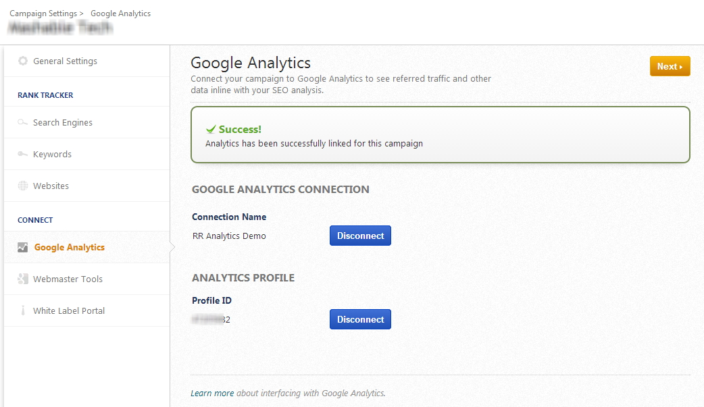This screenshot has height=407, width=704.
Task: Click the green Success checkmark icon
Action: tap(211, 129)
